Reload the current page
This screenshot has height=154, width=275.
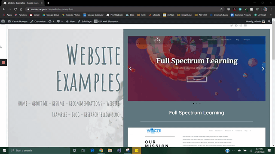point(15,9)
